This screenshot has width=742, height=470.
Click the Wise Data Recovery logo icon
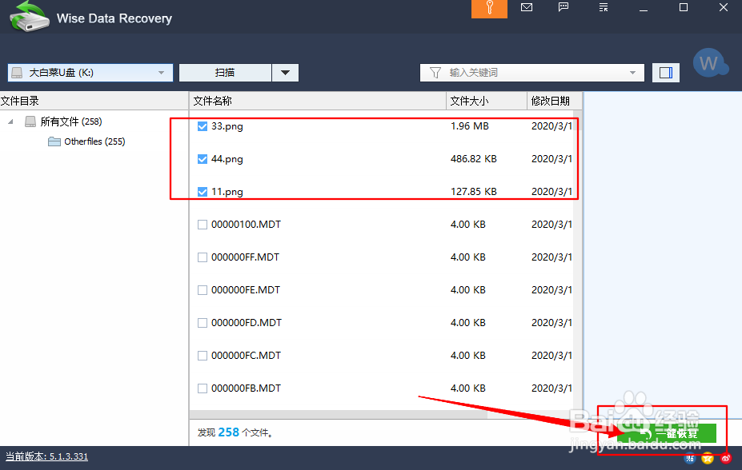tap(30, 17)
